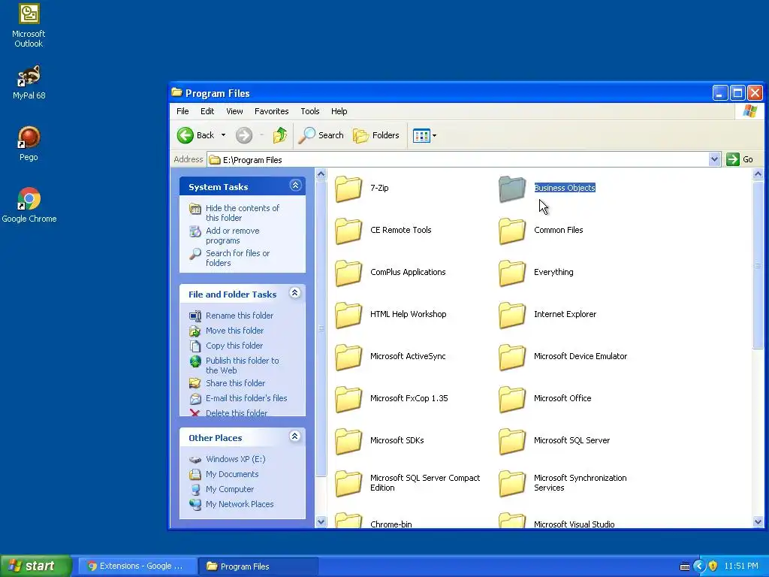The width and height of the screenshot is (769, 577).
Task: Select the HTML Help Workshop folder
Action: click(391, 315)
